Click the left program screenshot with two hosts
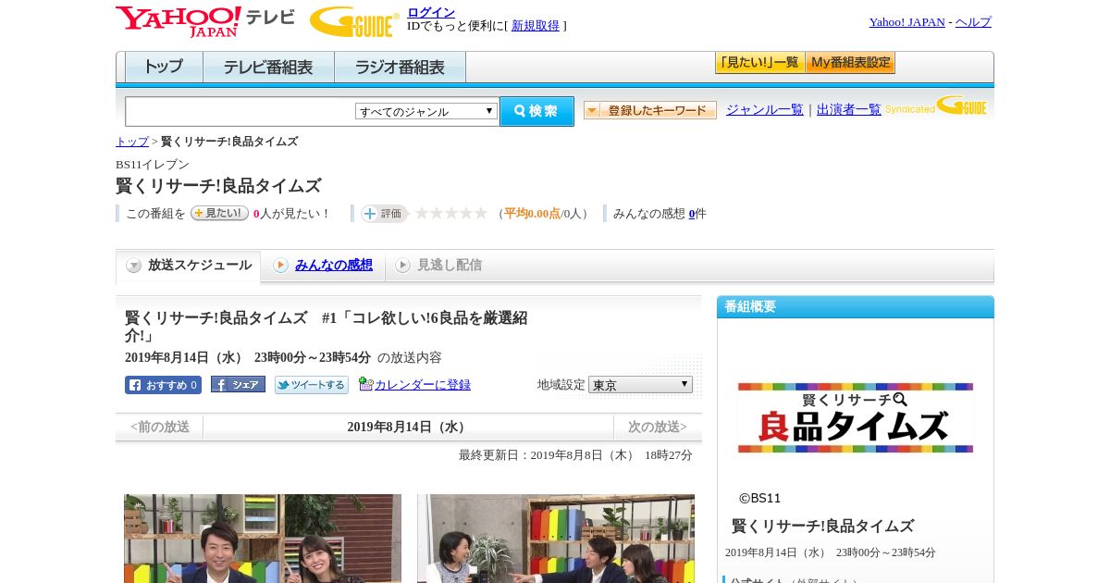 pyautogui.click(x=263, y=539)
